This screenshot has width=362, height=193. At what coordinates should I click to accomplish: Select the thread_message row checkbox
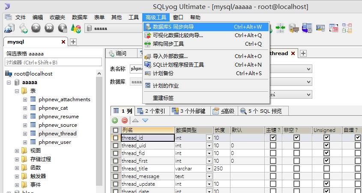[116, 176]
